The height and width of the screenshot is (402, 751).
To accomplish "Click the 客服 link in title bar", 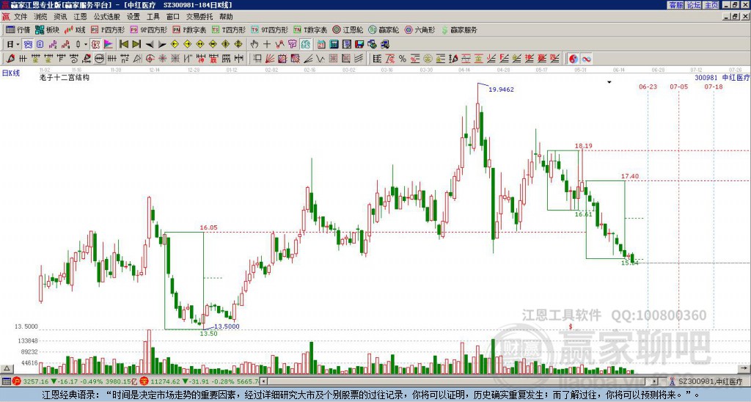I will pyautogui.click(x=675, y=5).
